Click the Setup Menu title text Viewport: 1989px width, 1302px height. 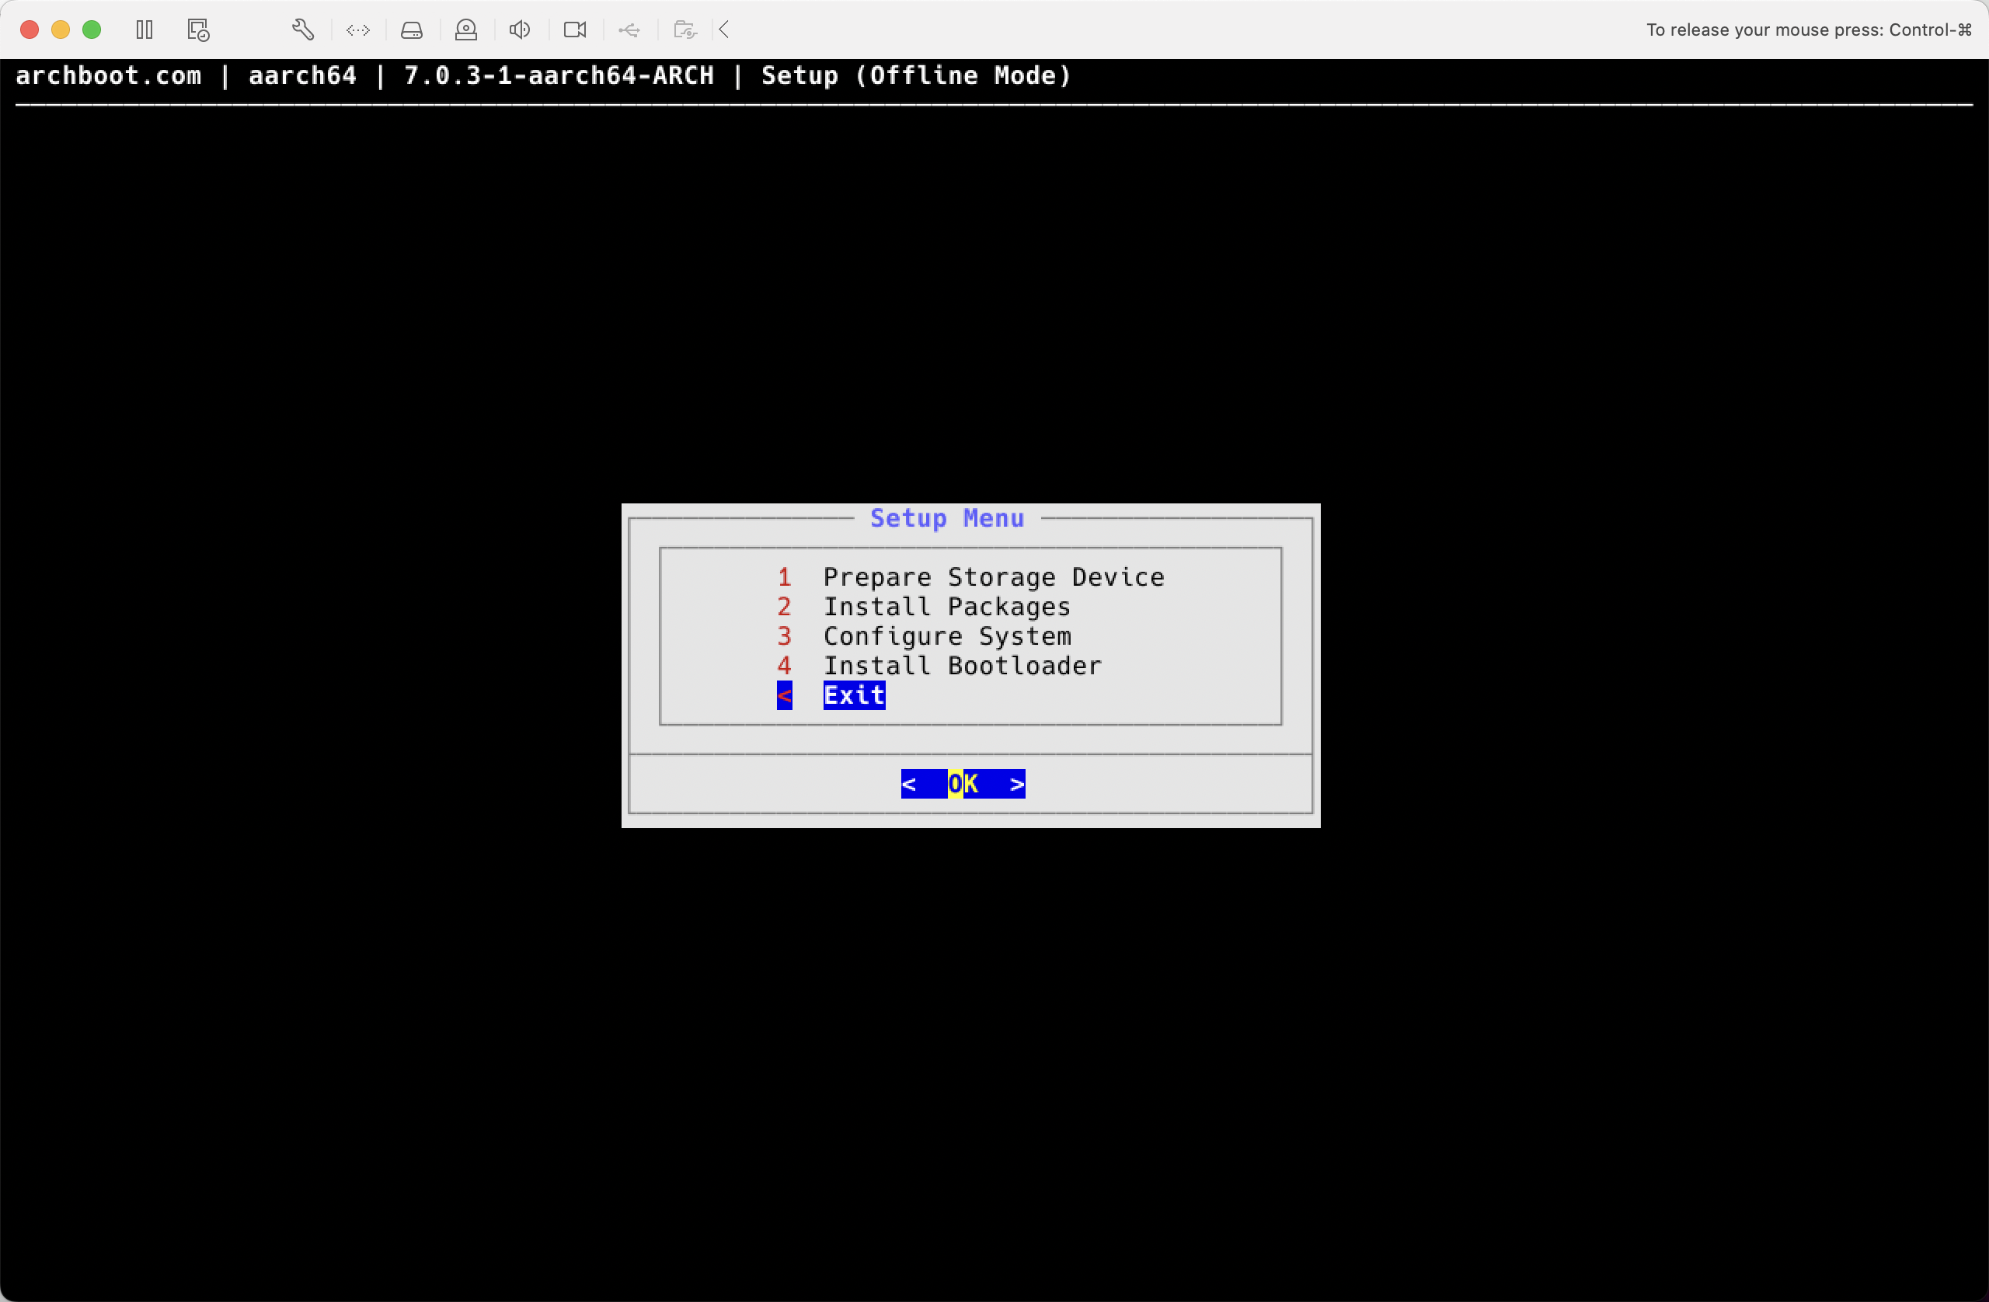click(947, 518)
